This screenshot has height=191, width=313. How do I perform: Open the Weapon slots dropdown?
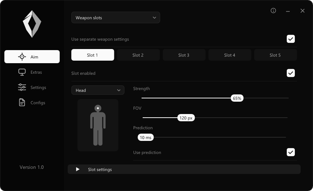tap(116, 17)
